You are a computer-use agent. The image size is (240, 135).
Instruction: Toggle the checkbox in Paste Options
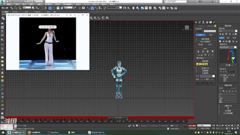click(x=229, y=72)
